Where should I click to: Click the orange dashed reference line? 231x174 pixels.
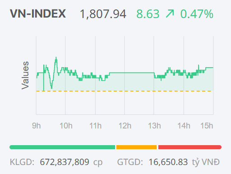coord(125,91)
